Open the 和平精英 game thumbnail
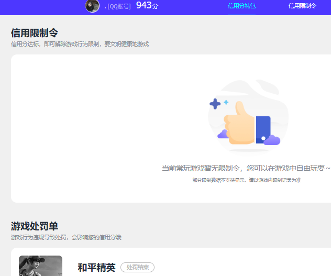Image resolution: width=331 pixels, height=276 pixels. click(40, 266)
